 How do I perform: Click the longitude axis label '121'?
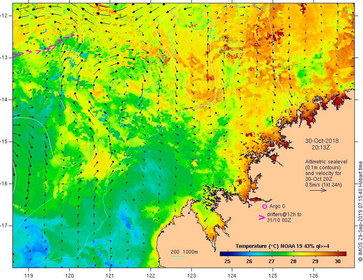click(110, 275)
